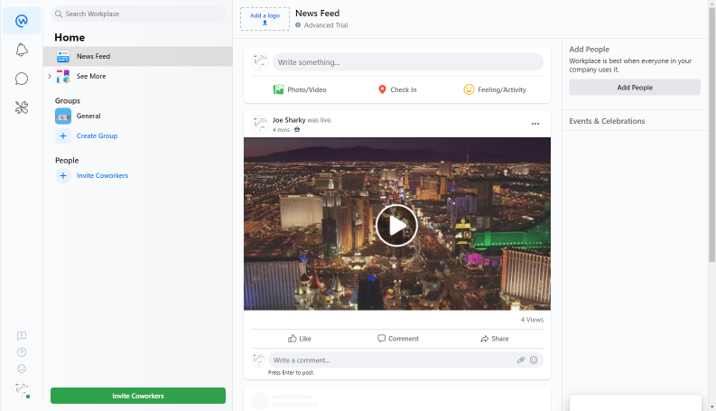This screenshot has width=716, height=411.
Task: Open the General group
Action: pos(88,116)
